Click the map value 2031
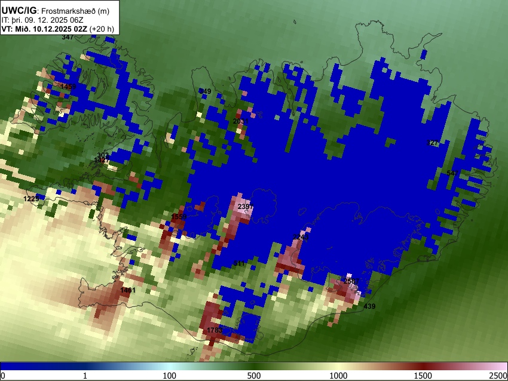 241,121
